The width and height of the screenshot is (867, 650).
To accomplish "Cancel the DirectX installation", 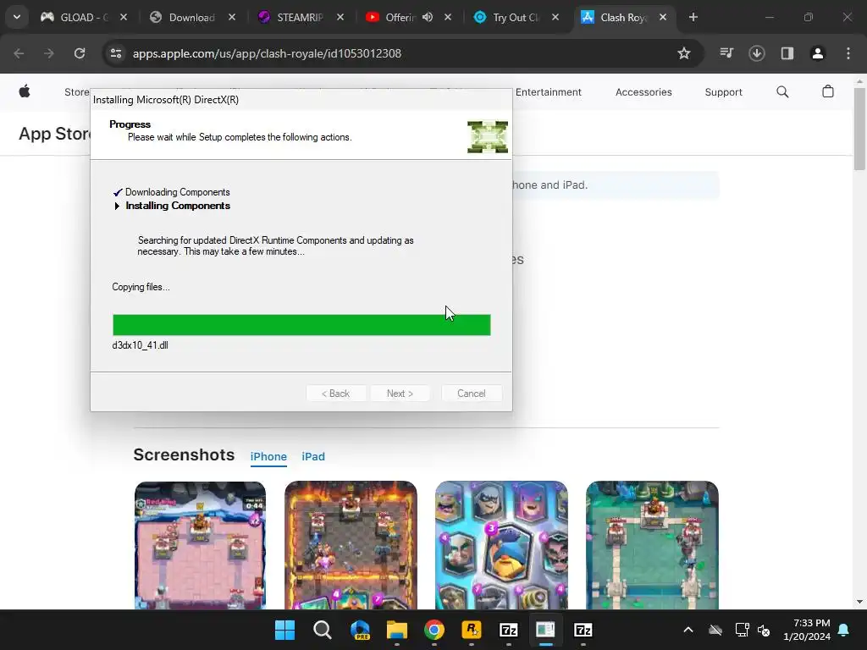I will (471, 394).
